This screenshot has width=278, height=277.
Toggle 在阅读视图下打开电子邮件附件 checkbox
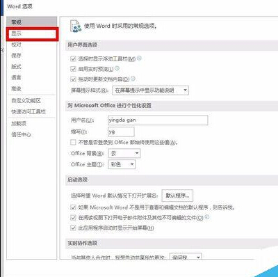[73, 218]
